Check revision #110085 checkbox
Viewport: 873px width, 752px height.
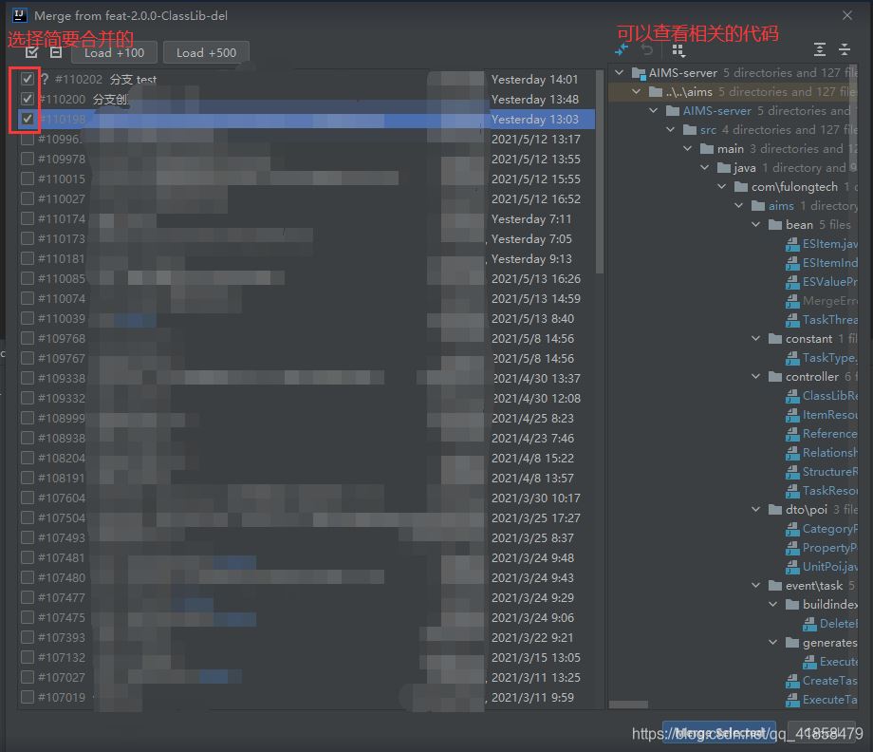coord(28,278)
